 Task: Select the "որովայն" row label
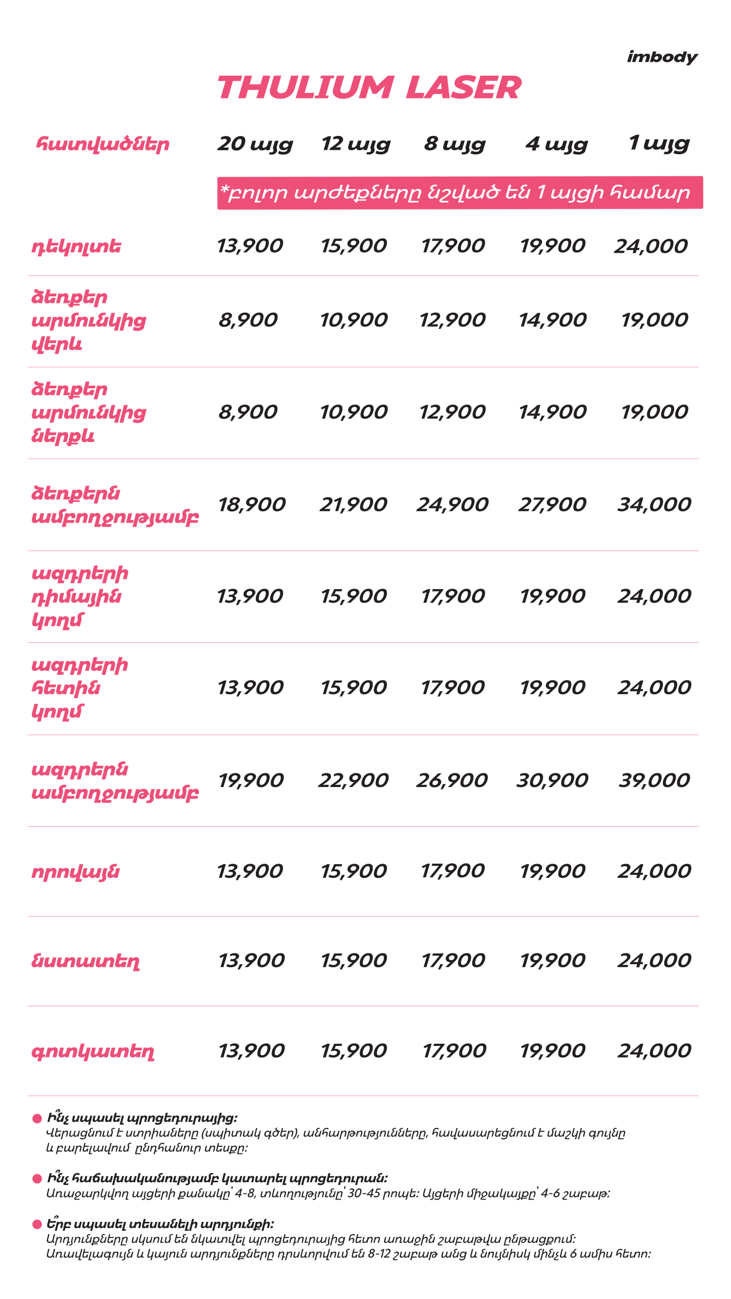[x=76, y=872]
